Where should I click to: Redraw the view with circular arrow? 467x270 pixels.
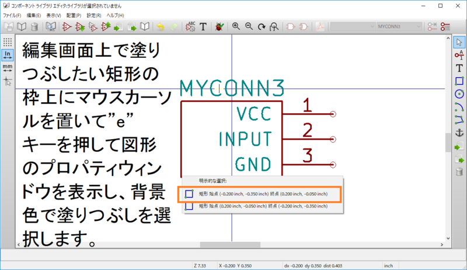(262, 27)
